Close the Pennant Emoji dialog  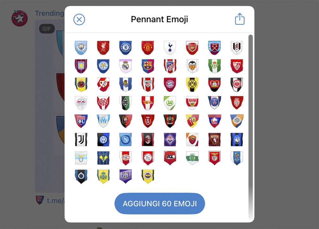click(79, 19)
